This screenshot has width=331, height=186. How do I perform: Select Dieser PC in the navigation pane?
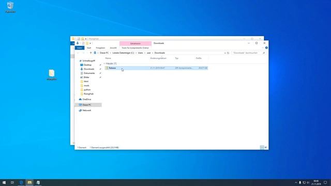tap(88, 105)
